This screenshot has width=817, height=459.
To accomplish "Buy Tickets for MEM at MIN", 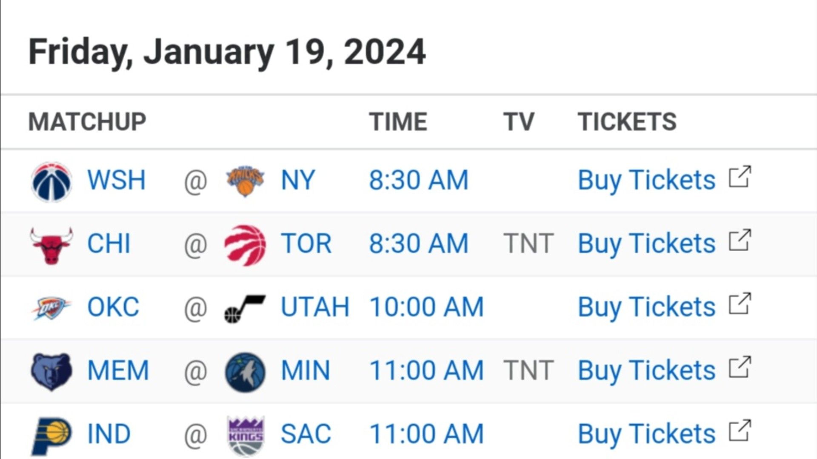I will point(646,370).
